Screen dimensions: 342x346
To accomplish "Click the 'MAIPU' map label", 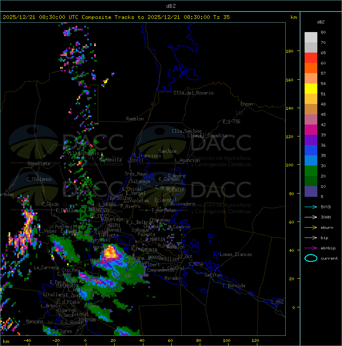I will point(113,226).
